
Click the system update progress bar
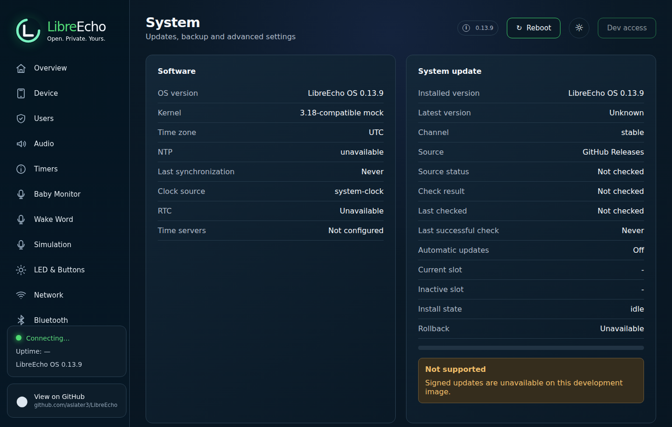point(531,348)
